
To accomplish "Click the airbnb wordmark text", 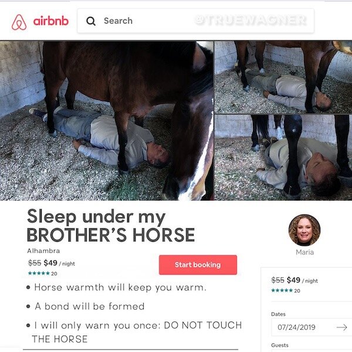I will (50, 21).
